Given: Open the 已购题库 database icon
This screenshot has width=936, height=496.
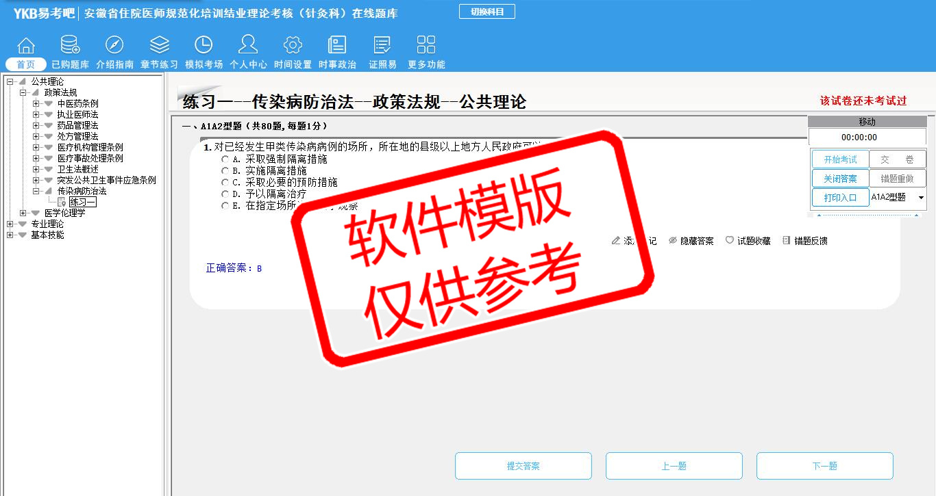Looking at the screenshot, I should (70, 46).
